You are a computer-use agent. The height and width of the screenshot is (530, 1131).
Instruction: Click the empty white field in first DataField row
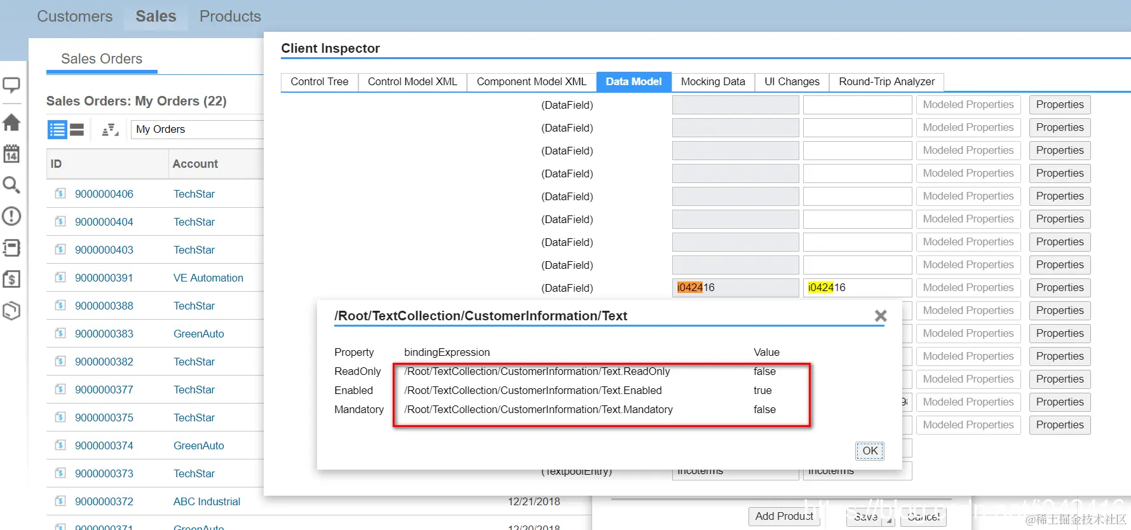click(857, 105)
